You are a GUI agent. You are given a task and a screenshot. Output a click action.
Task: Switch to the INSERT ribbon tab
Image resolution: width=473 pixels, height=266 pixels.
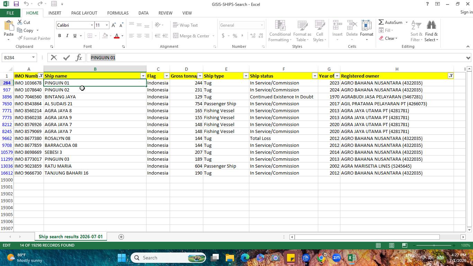coord(55,13)
